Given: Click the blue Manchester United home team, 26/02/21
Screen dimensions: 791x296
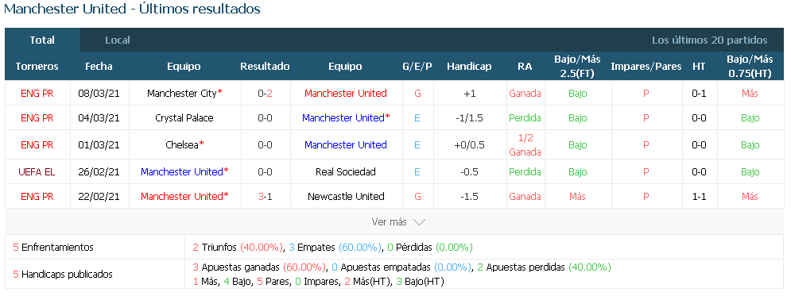Looking at the screenshot, I should (182, 171).
